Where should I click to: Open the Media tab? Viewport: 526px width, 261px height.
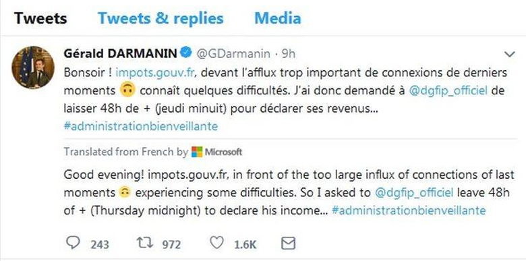tap(278, 18)
